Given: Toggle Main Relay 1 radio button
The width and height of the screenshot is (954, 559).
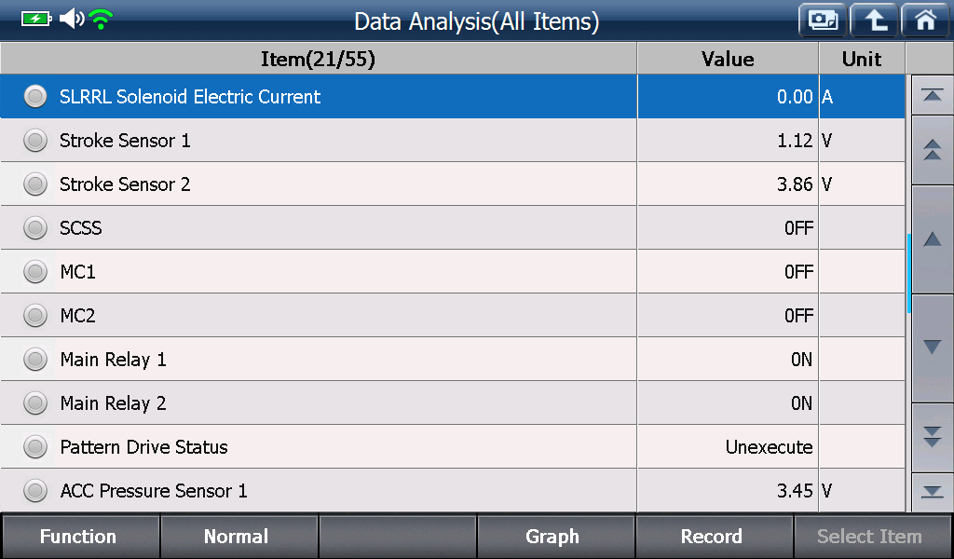Looking at the screenshot, I should pos(35,360).
